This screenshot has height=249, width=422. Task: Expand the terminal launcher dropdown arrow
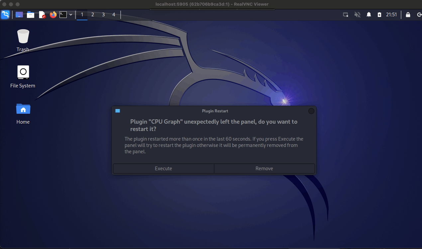coord(71,15)
